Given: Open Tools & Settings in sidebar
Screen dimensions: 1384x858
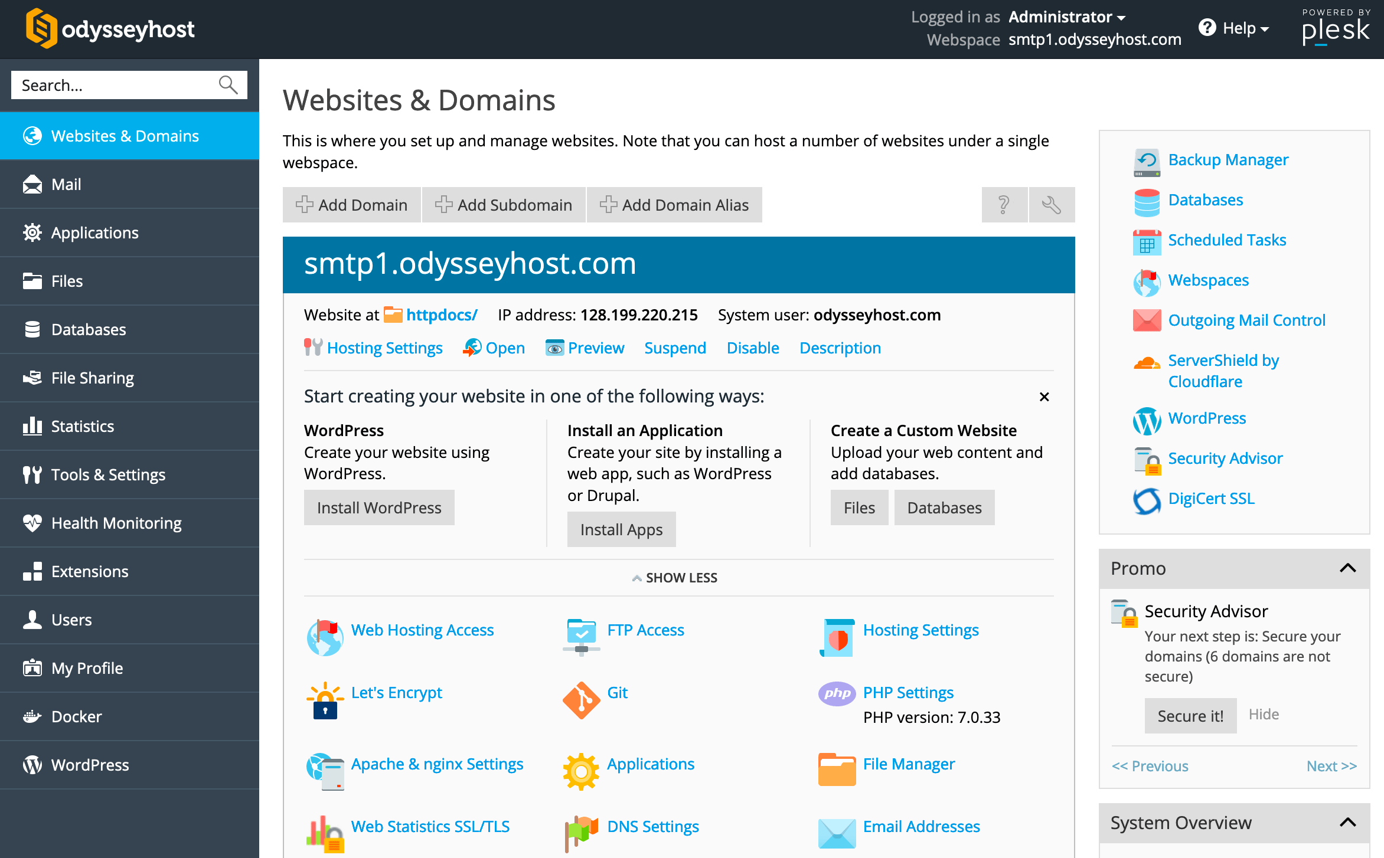Looking at the screenshot, I should [129, 474].
